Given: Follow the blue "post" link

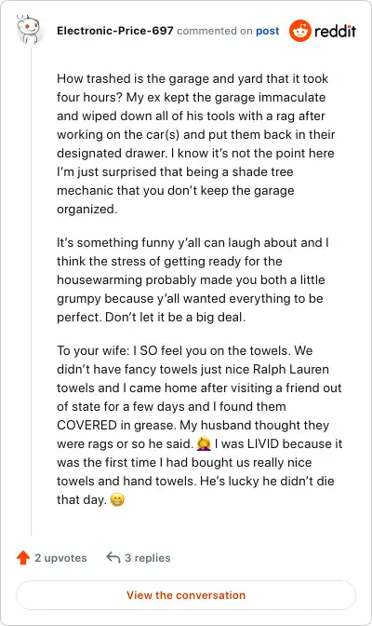Looking at the screenshot, I should [x=267, y=31].
